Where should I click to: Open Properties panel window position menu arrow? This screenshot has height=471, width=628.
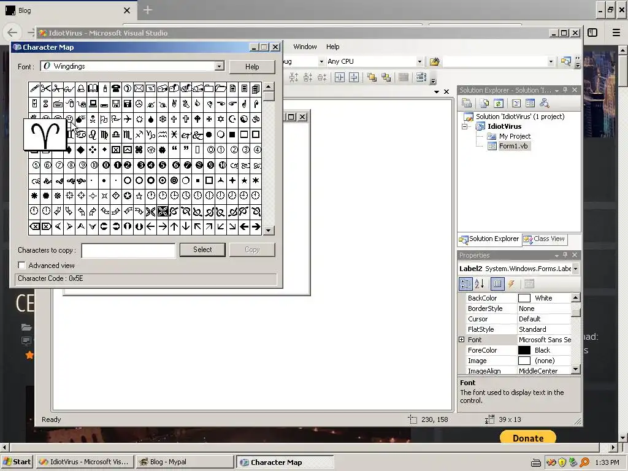[x=557, y=255]
